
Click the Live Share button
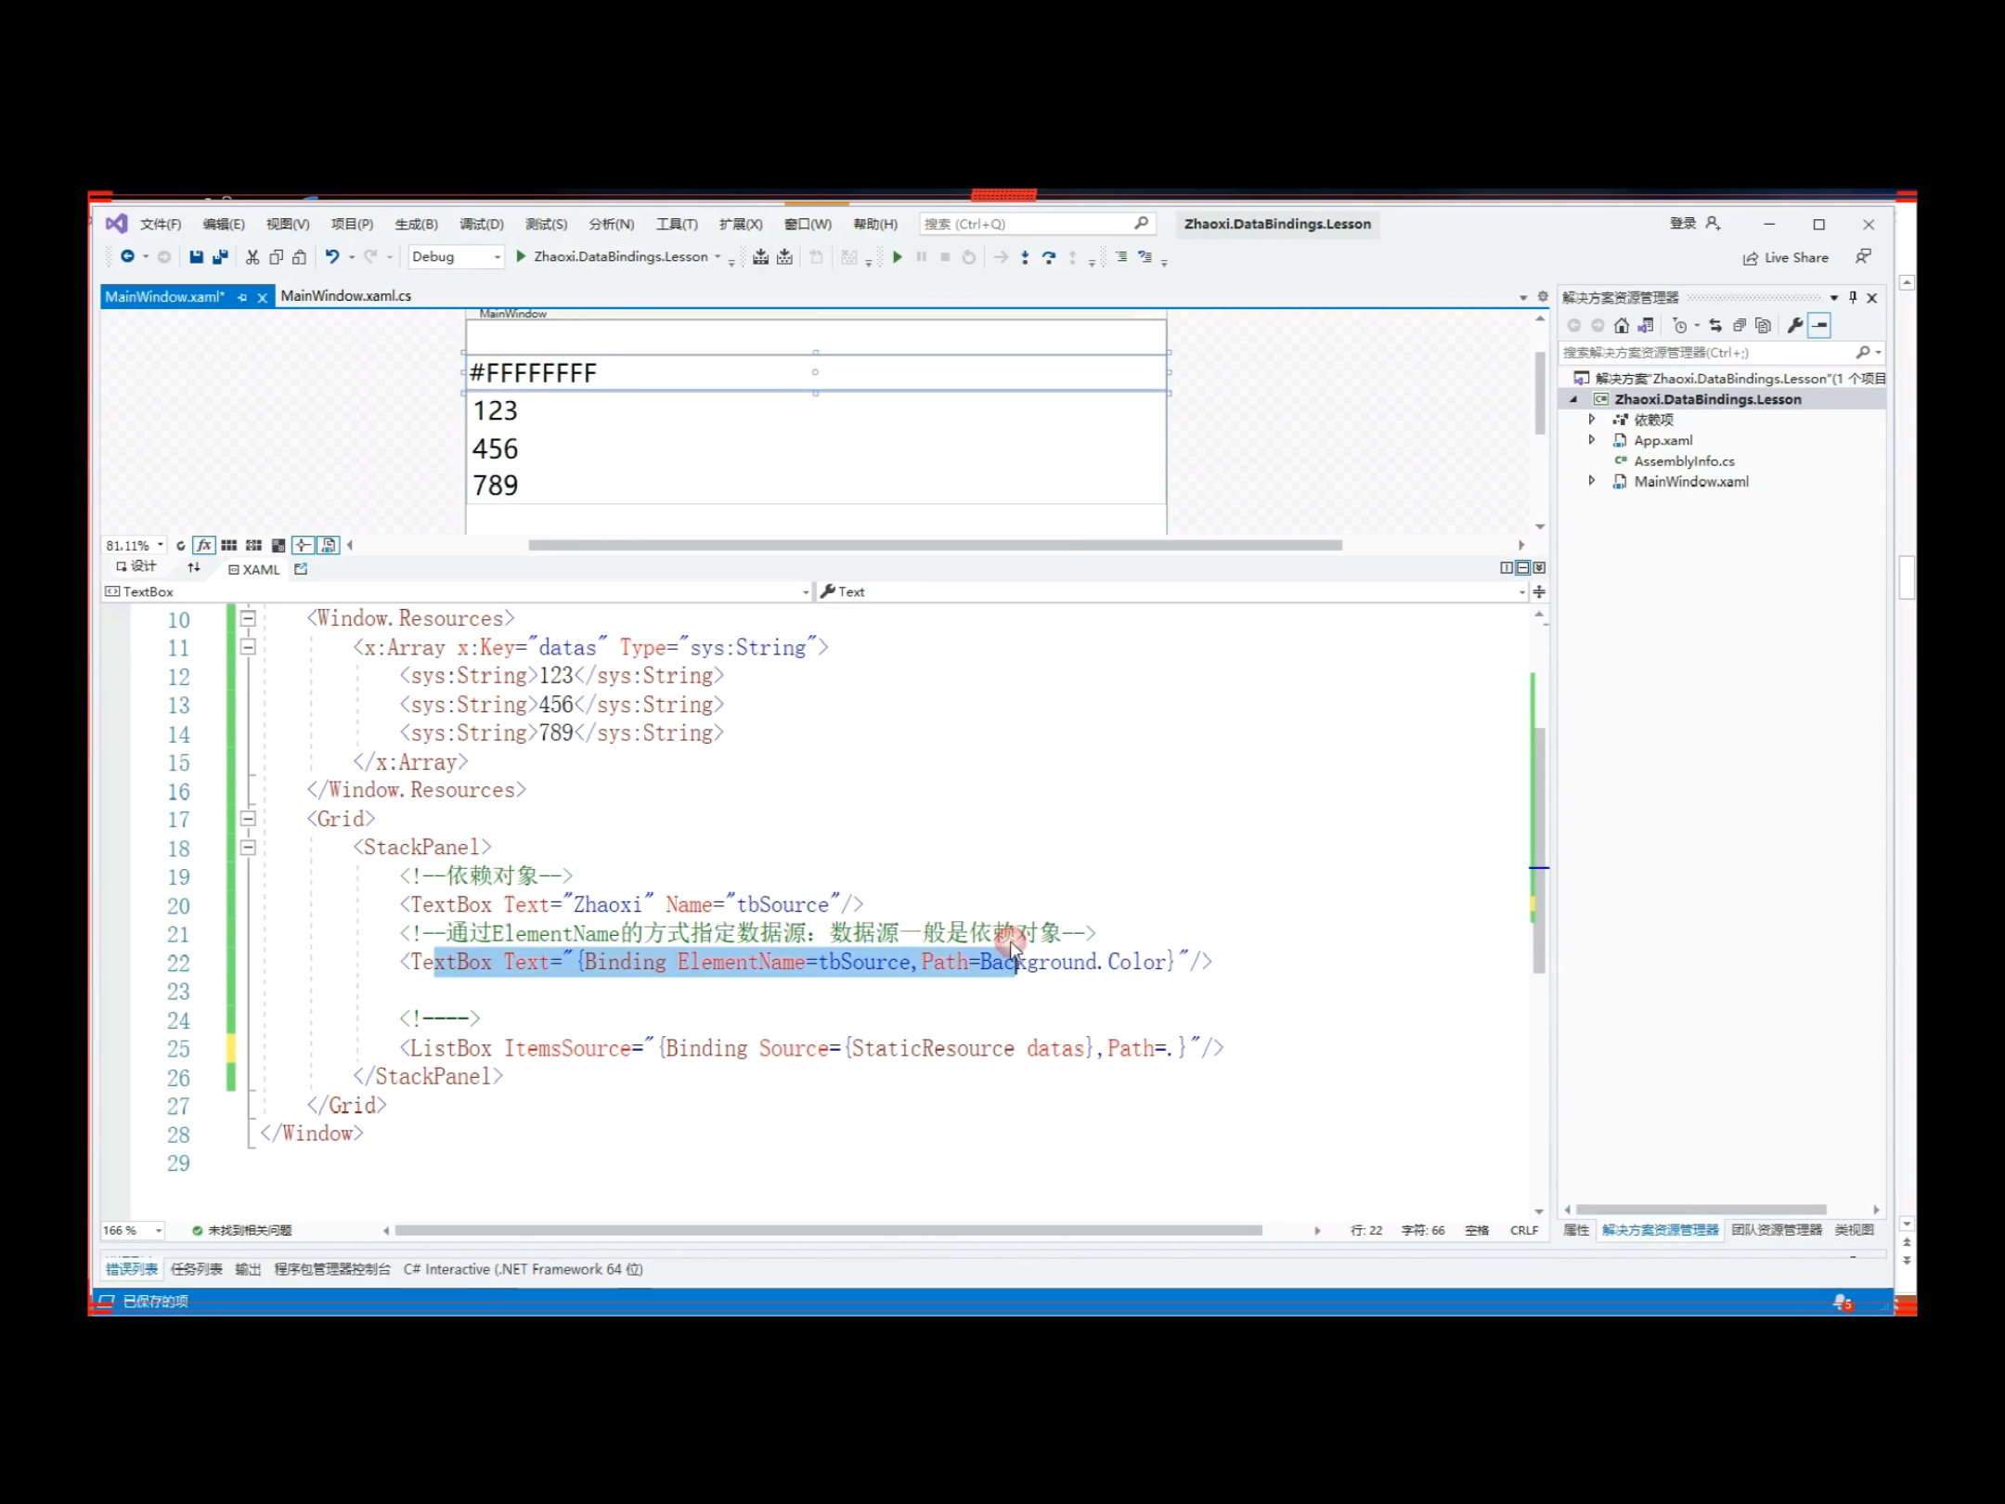[x=1785, y=258]
